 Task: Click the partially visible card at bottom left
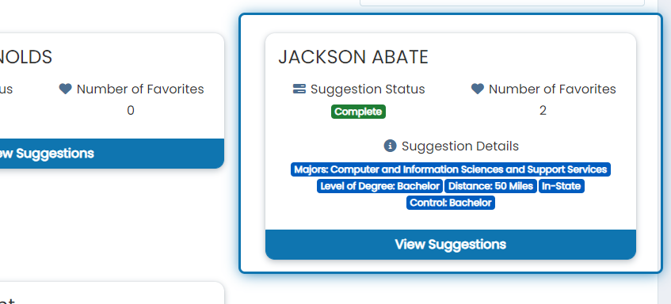112,293
